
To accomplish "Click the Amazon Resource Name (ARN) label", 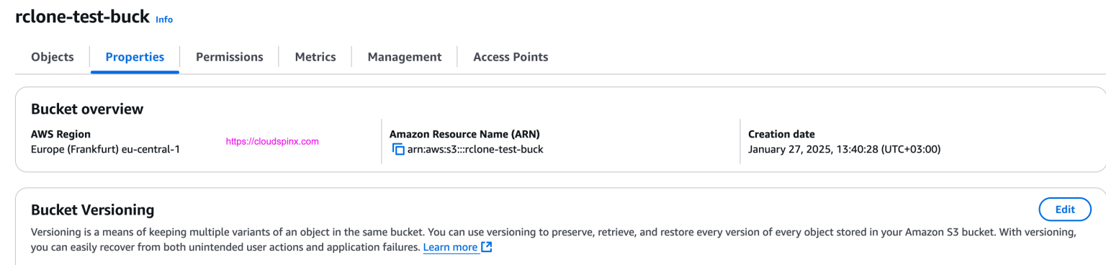I will click(x=464, y=134).
